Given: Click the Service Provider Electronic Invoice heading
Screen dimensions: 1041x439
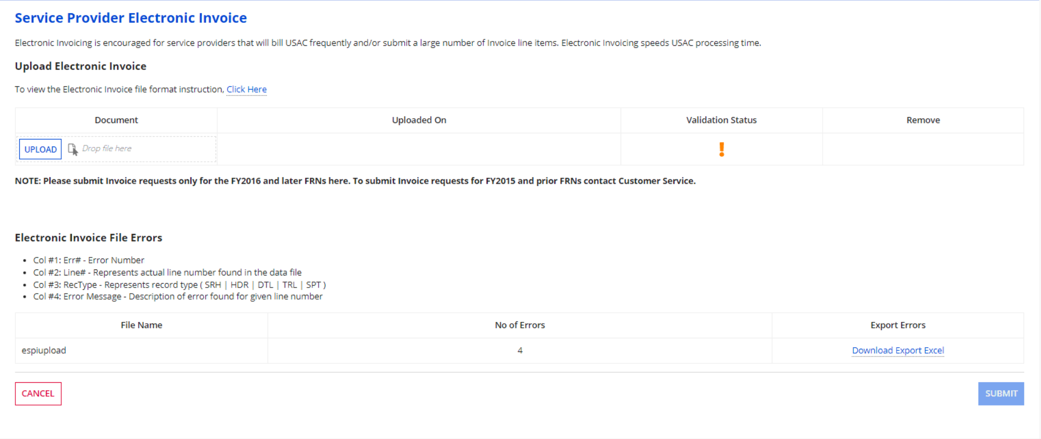Looking at the screenshot, I should (131, 18).
